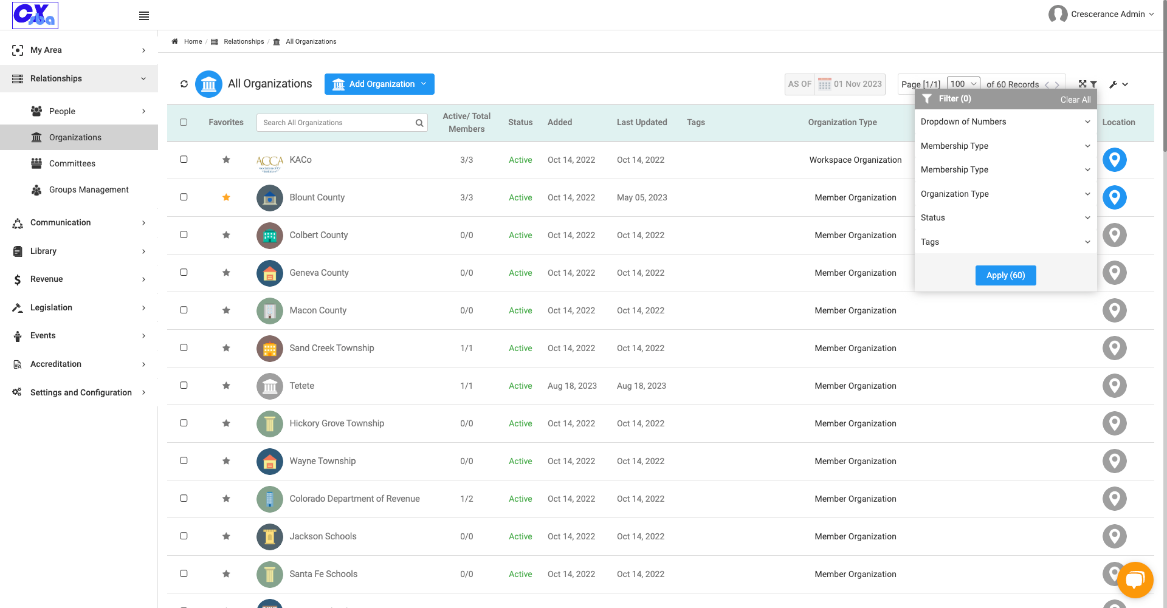Click the search magnifier icon
The width and height of the screenshot is (1167, 608).
(419, 123)
